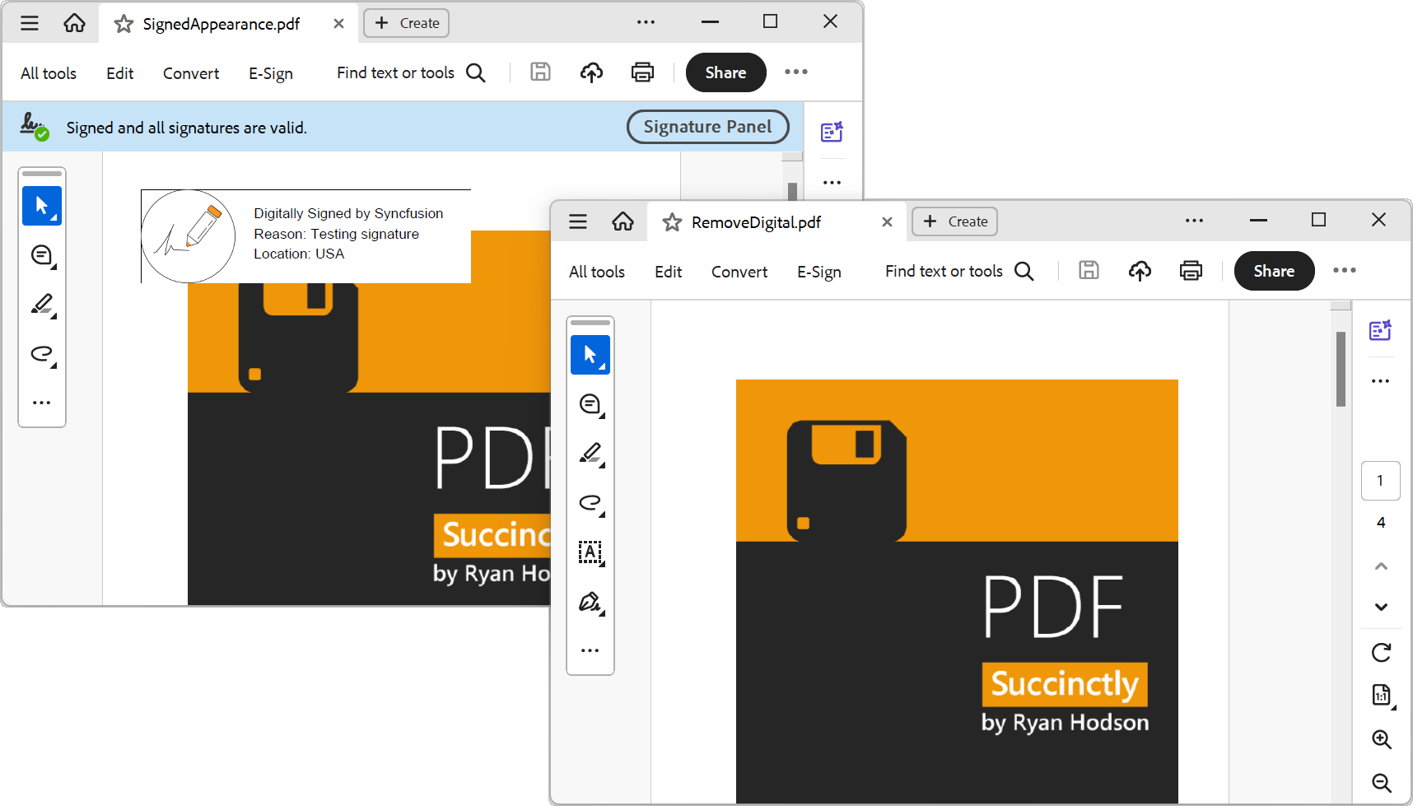Open more tools via ellipsis in left toolbar
Image resolution: width=1413 pixels, height=806 pixels.
pos(590,650)
